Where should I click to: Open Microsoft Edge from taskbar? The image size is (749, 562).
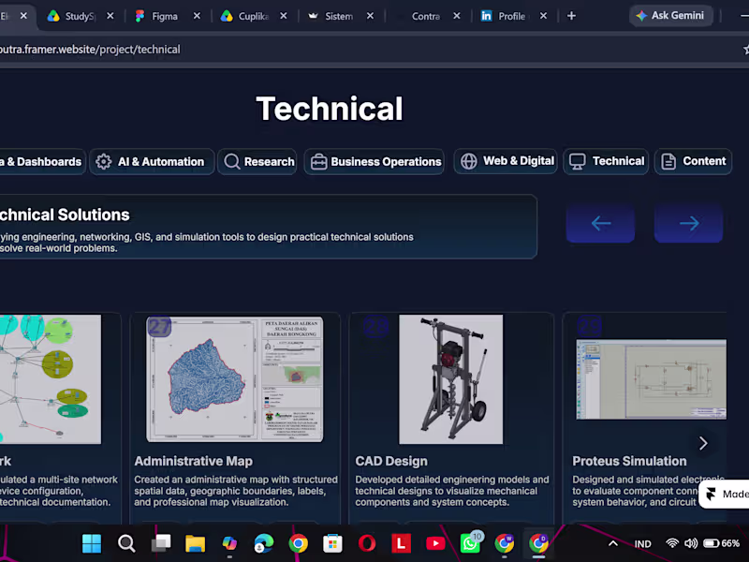[264, 543]
